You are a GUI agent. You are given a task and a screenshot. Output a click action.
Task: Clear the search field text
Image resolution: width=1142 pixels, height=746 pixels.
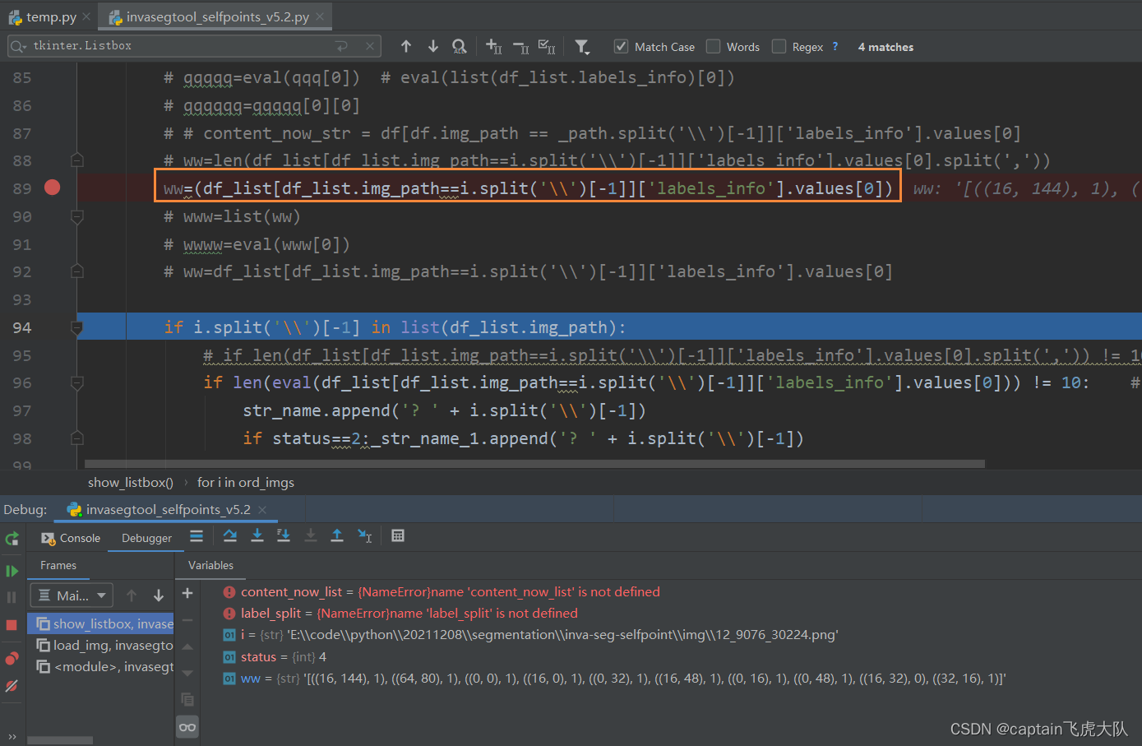(370, 46)
